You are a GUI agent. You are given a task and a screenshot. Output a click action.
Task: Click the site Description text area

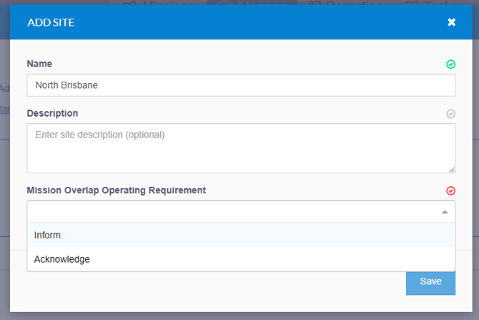point(241,148)
